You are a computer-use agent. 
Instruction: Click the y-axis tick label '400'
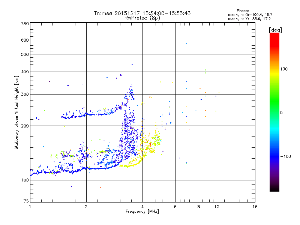[25, 72]
